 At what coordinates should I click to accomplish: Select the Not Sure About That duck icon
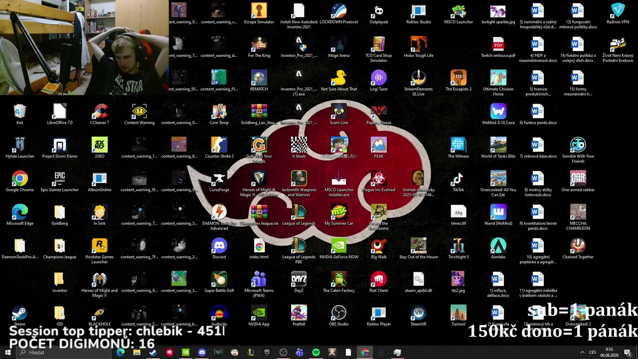click(338, 77)
